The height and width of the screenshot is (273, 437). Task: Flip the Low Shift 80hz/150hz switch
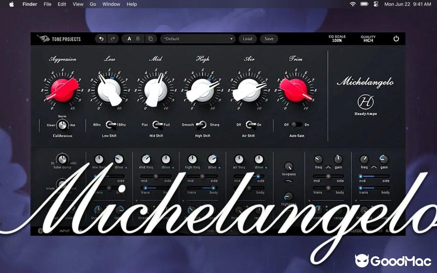pyautogui.click(x=111, y=125)
